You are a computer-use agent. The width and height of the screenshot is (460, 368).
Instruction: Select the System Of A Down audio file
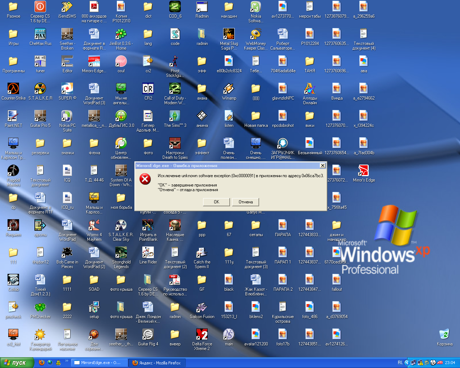pyautogui.click(x=121, y=175)
